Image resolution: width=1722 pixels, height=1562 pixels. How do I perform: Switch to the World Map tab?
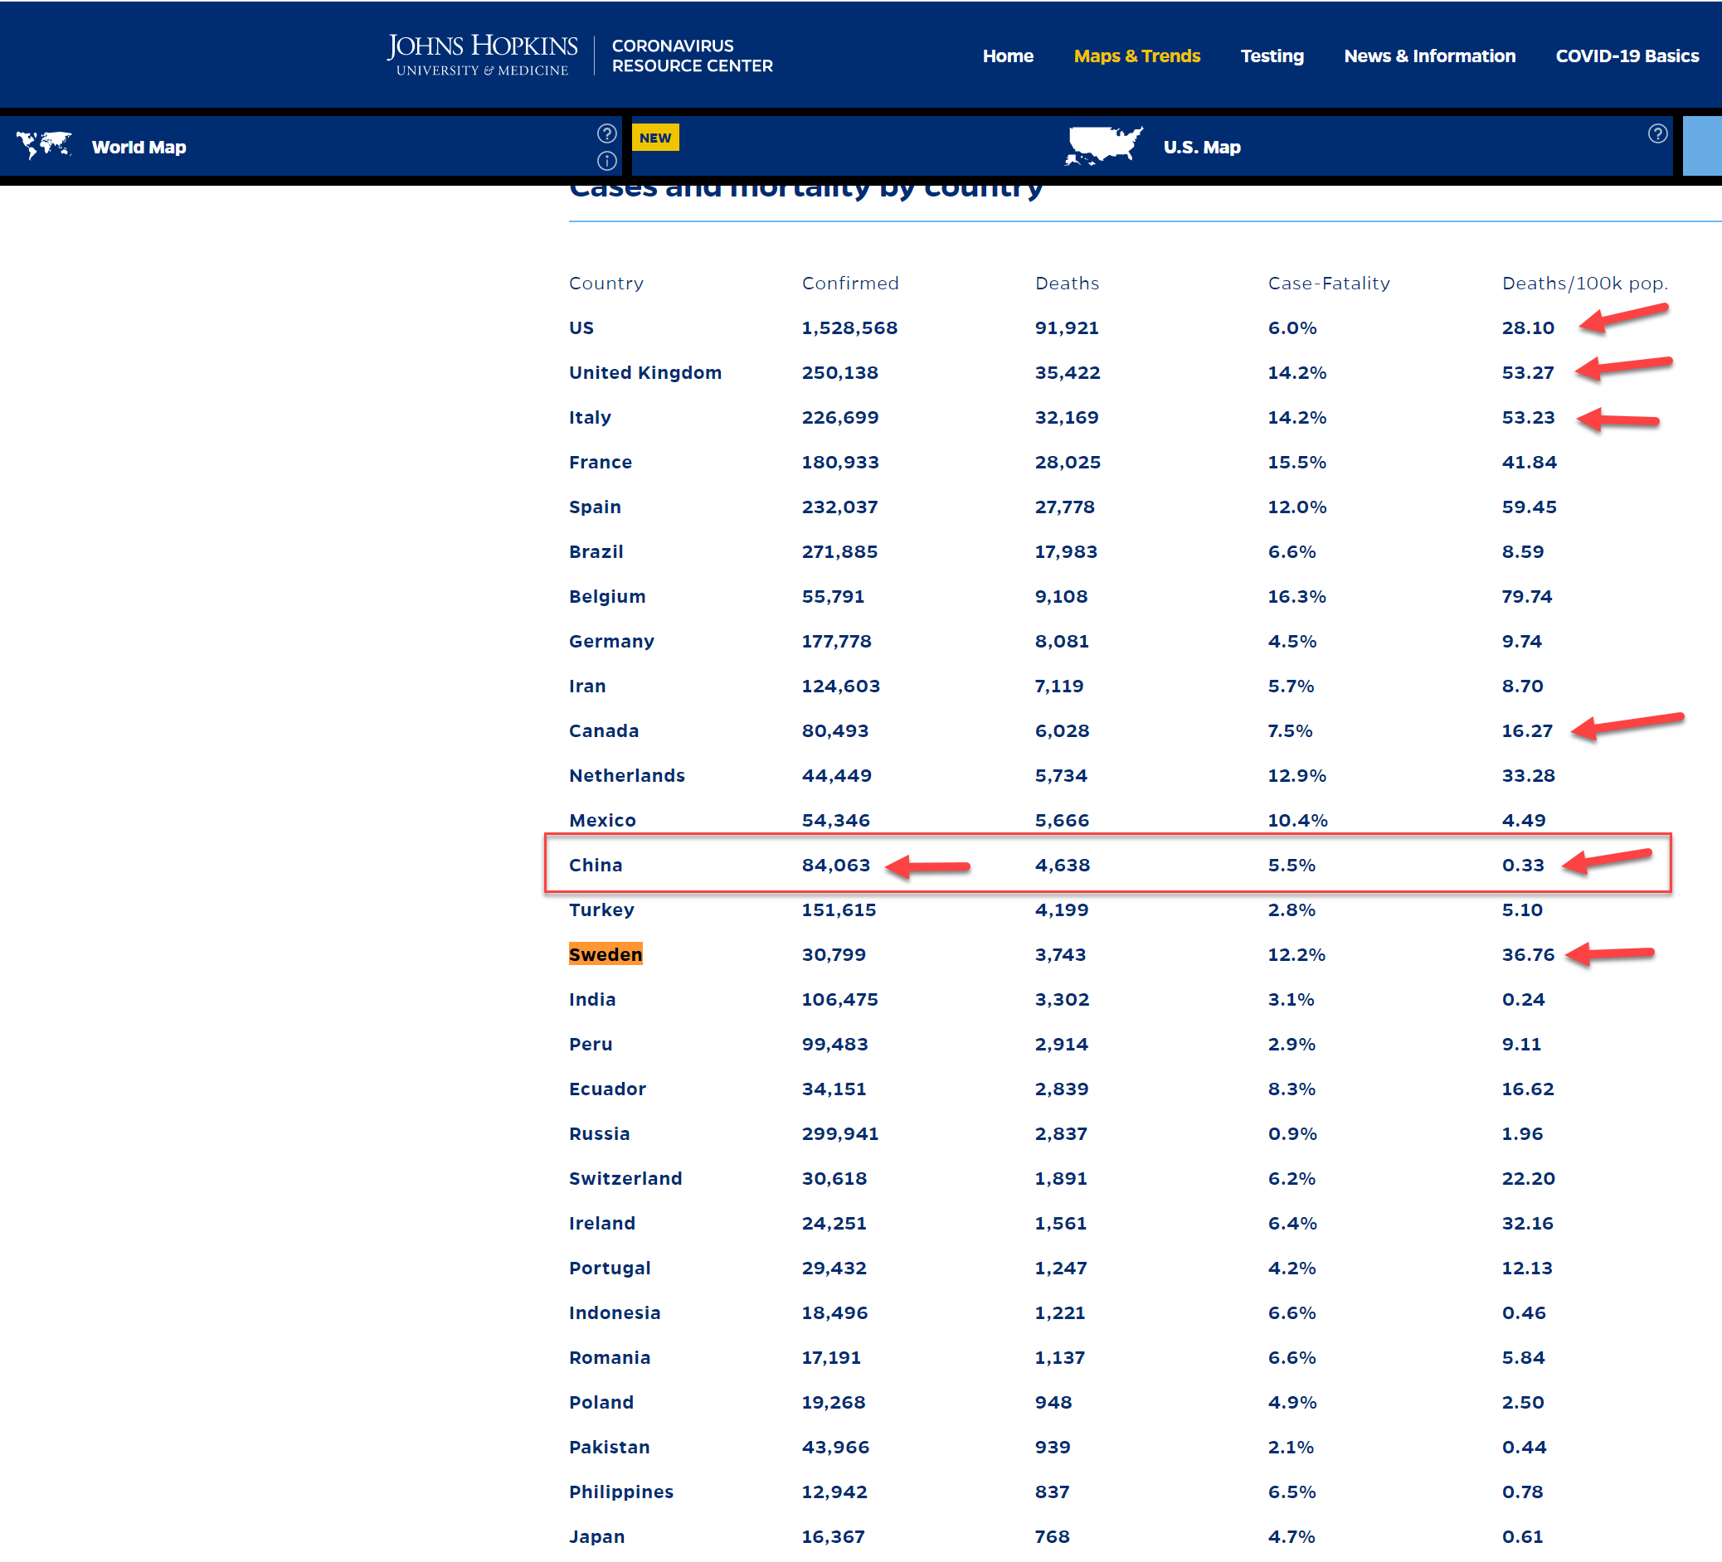point(139,147)
